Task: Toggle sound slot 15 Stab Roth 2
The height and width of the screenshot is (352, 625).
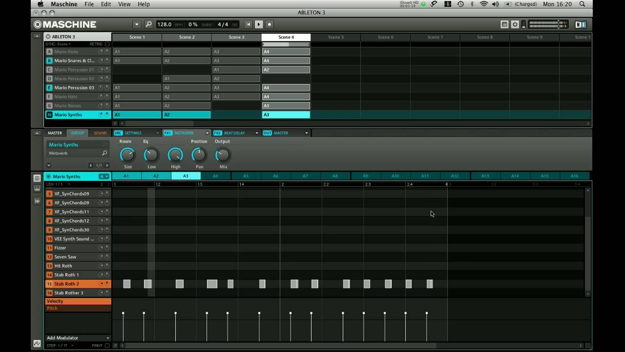Action: click(49, 284)
